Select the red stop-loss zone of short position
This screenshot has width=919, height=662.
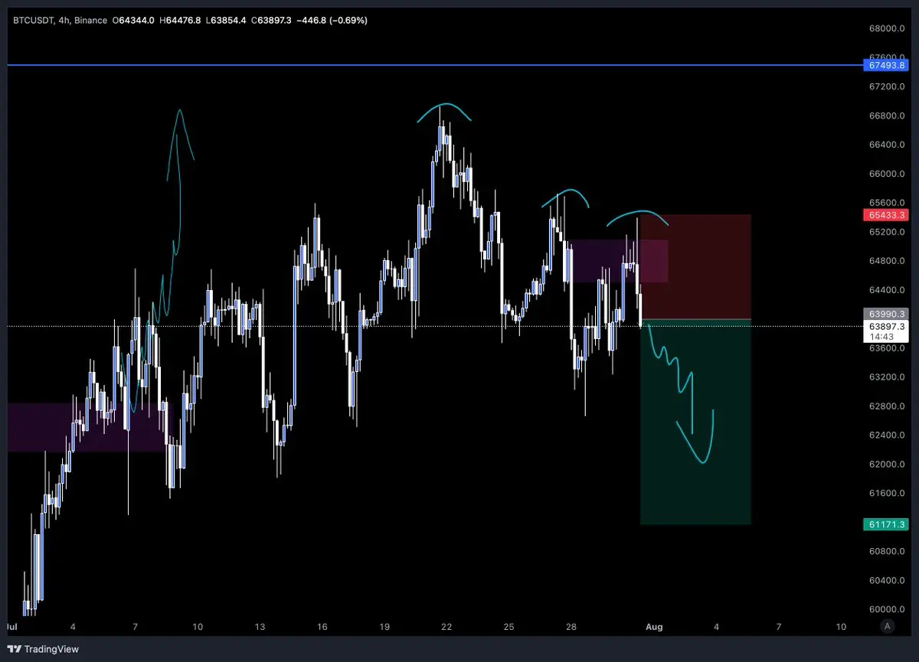[x=695, y=266]
